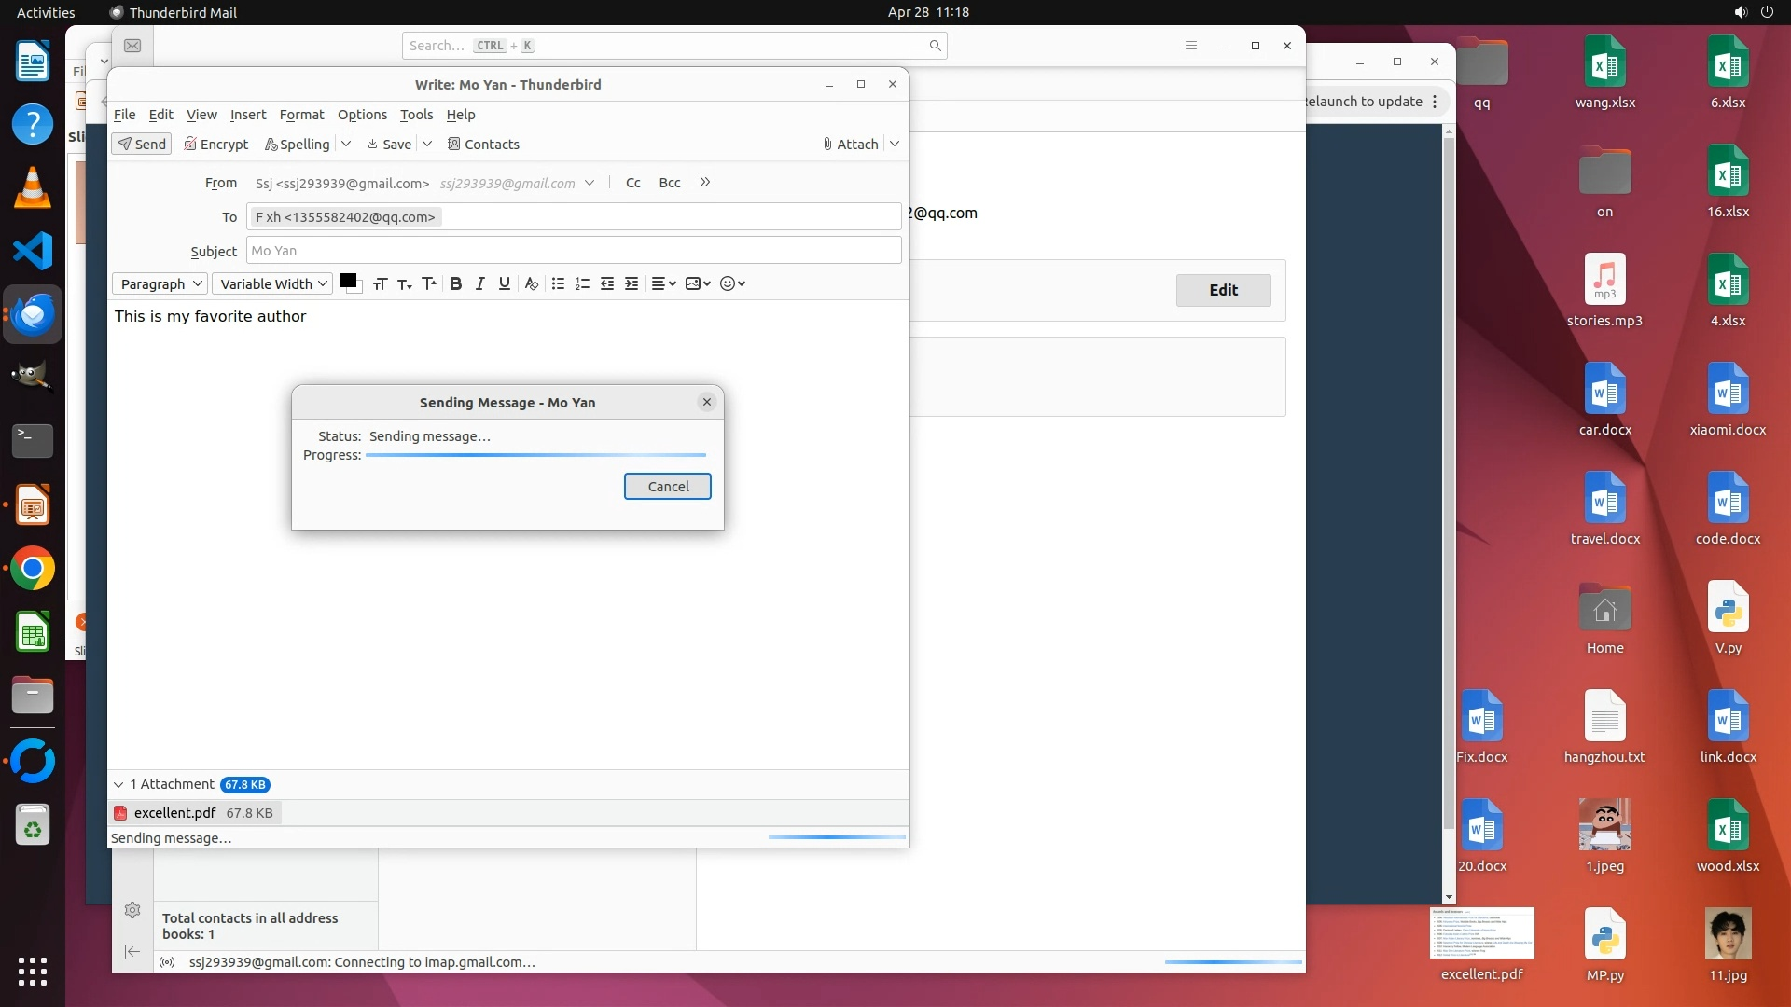Click the black text color swatch
The width and height of the screenshot is (1791, 1007).
point(347,281)
